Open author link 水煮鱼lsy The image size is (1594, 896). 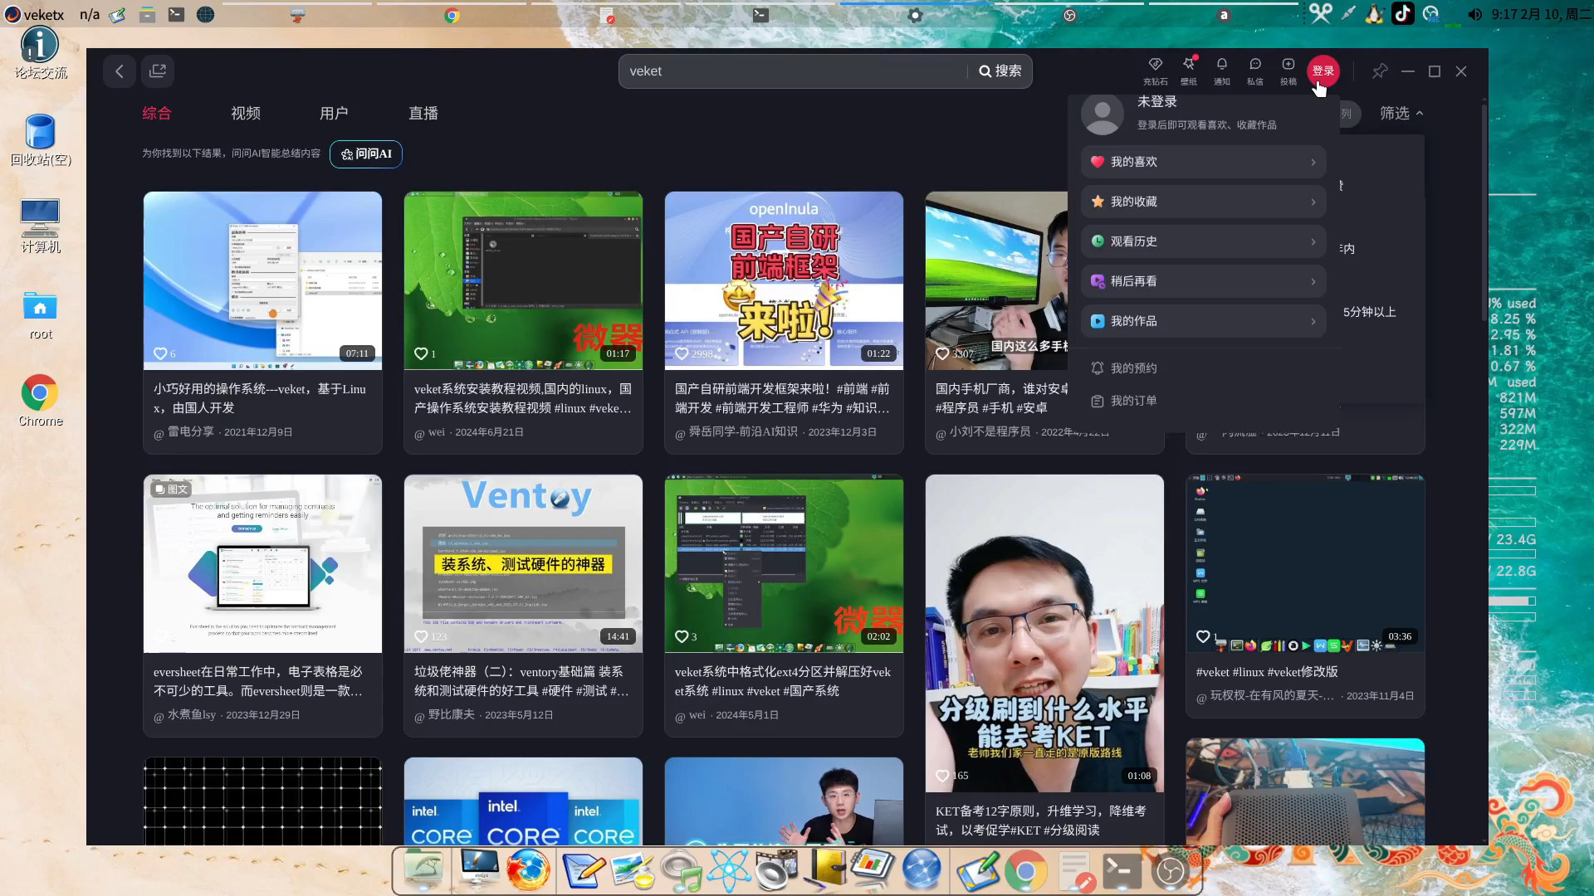coord(192,714)
